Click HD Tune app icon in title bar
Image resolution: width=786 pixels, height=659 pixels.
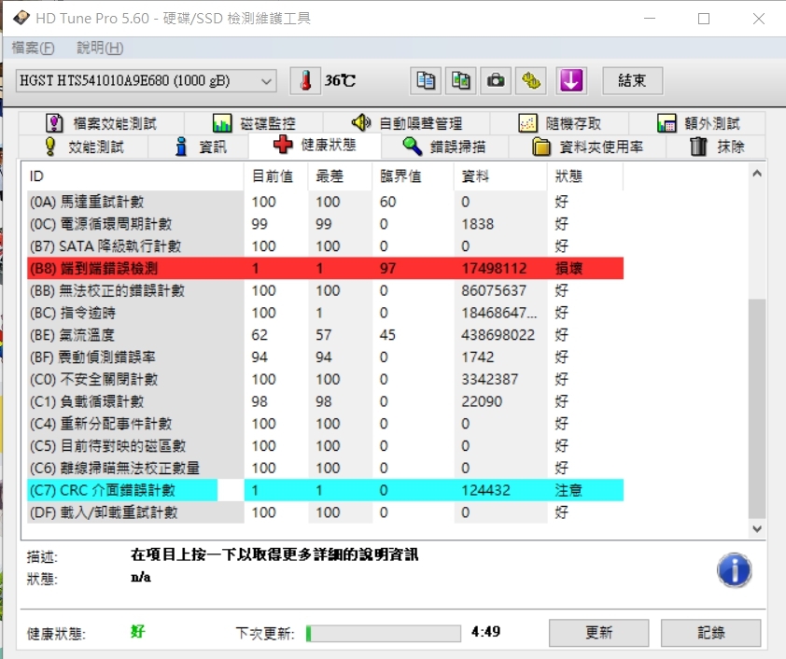tap(21, 18)
